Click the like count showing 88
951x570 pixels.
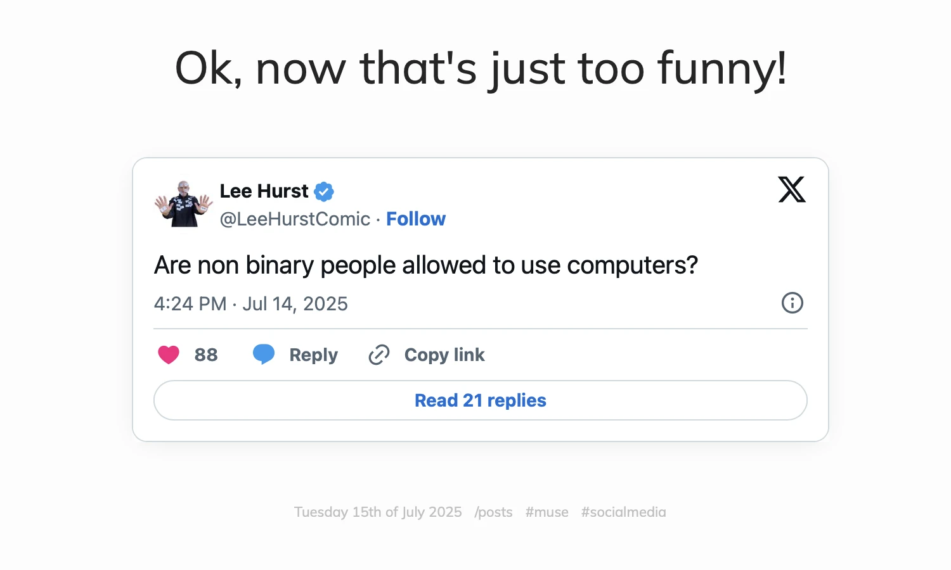point(206,355)
